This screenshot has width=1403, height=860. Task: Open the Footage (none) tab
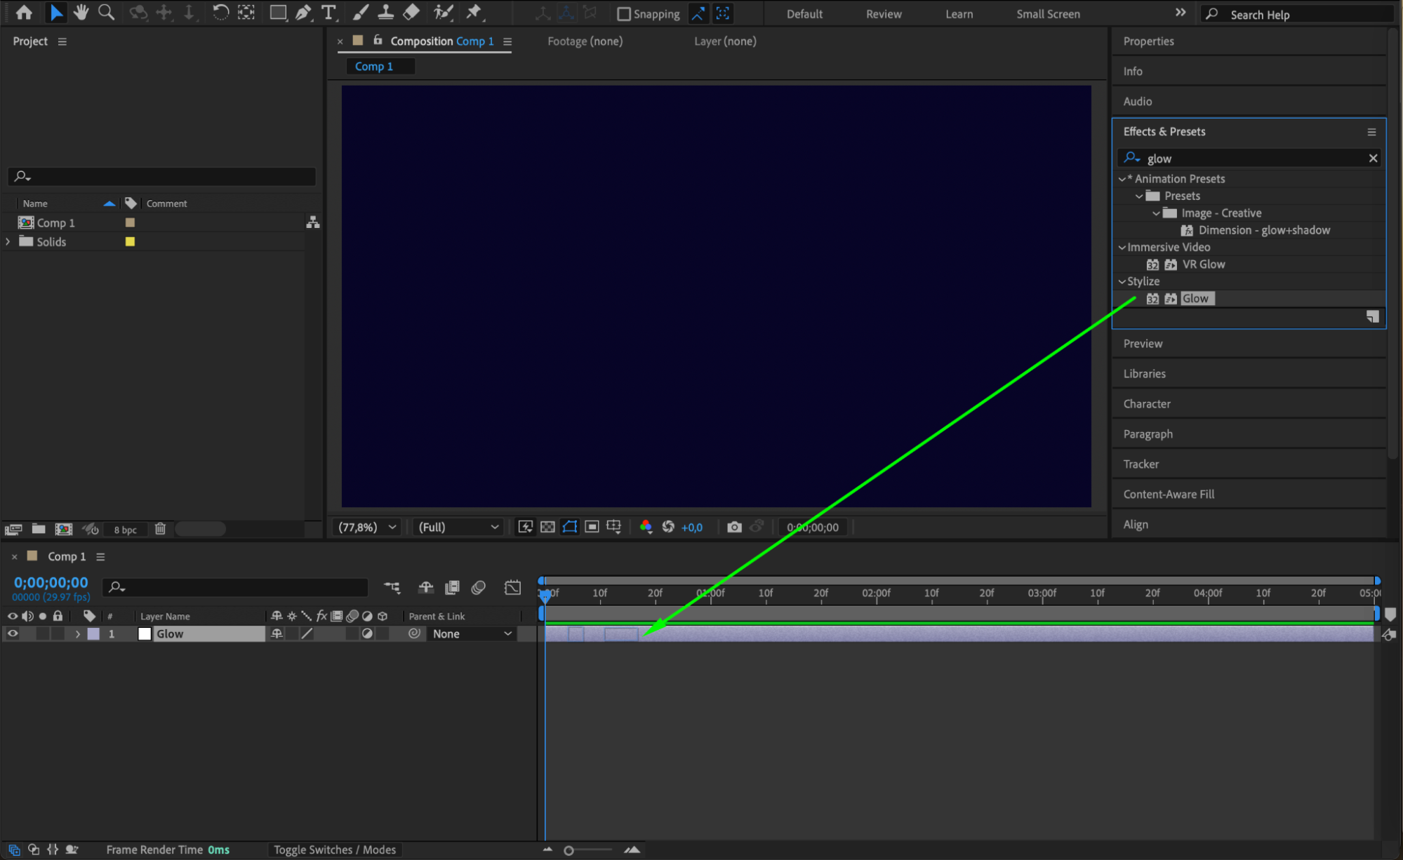coord(585,41)
